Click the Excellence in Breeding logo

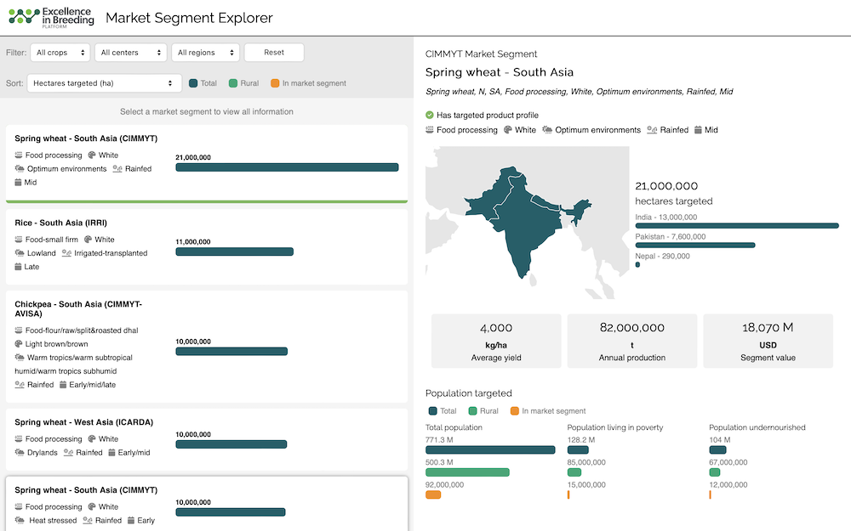coord(52,17)
